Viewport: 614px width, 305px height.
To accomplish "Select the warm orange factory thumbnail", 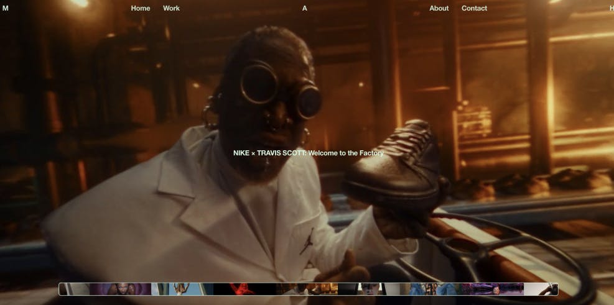I will click(x=306, y=289).
